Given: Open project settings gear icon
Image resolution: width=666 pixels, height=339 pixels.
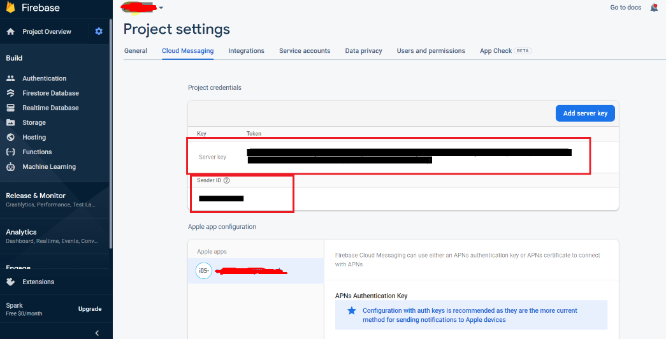Looking at the screenshot, I should pyautogui.click(x=99, y=31).
